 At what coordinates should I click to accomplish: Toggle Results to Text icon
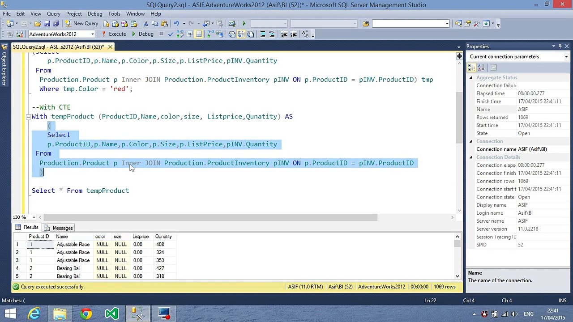click(232, 34)
